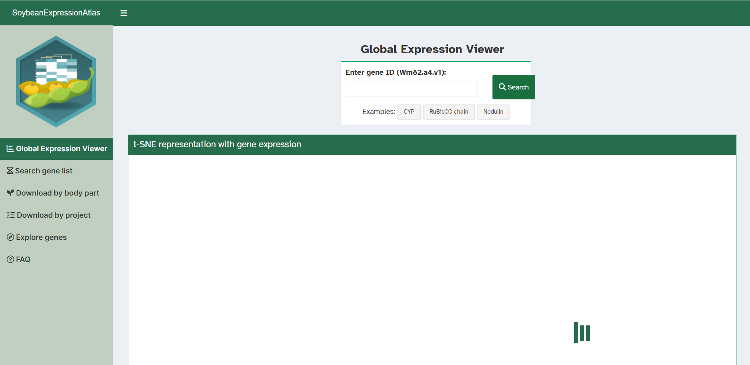Click the DNA icon beside Search gene list
This screenshot has height=365, width=750.
pos(10,171)
